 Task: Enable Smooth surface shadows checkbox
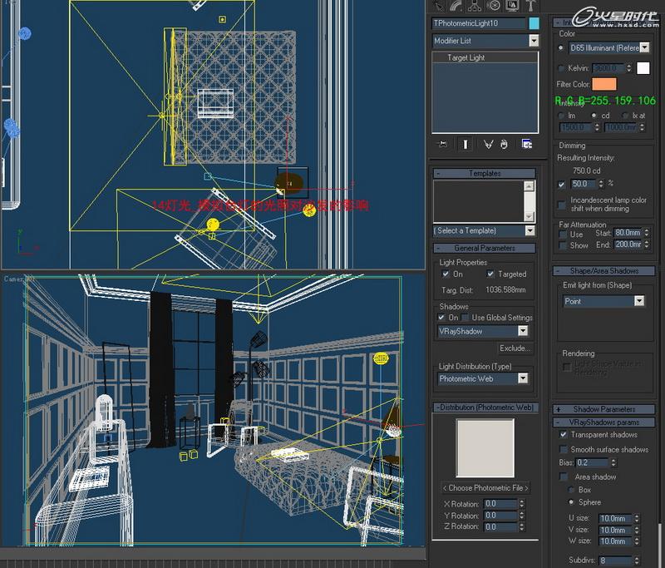564,449
